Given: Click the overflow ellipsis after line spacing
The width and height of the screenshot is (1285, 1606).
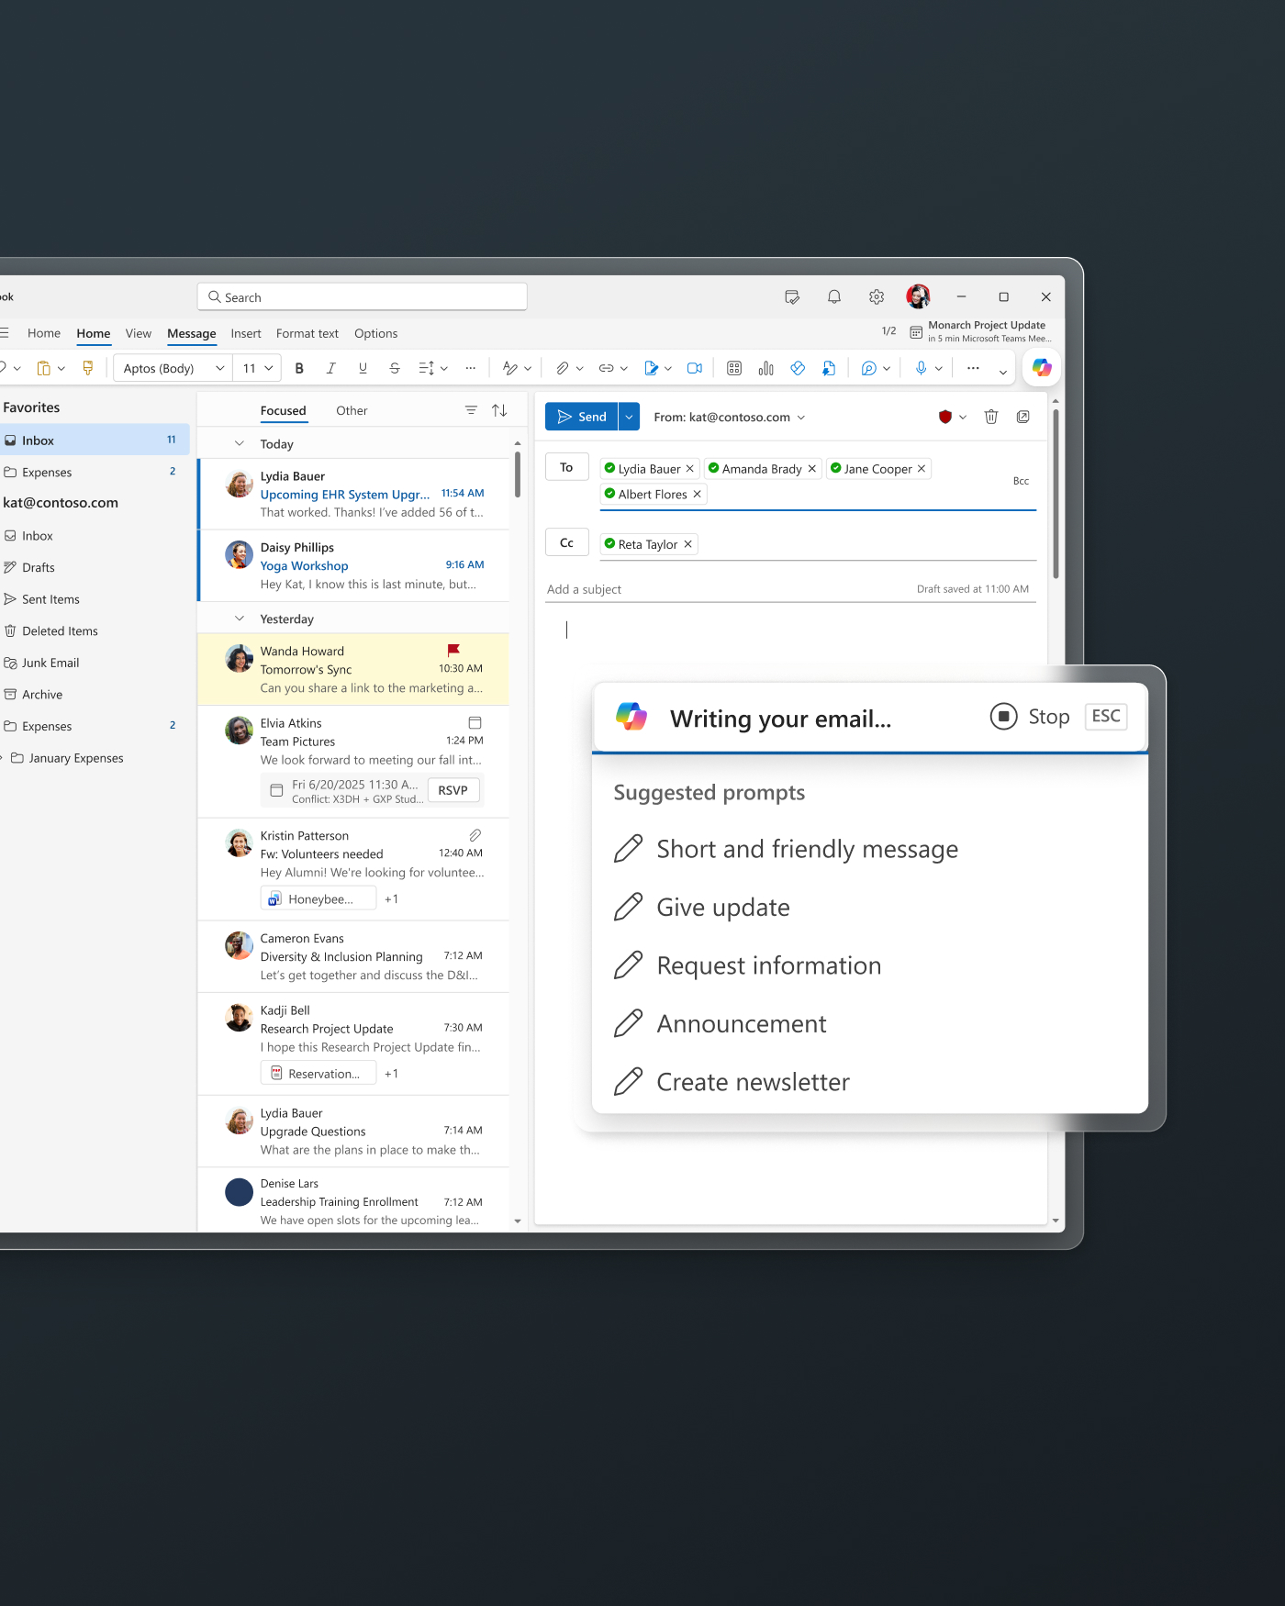Looking at the screenshot, I should point(471,368).
